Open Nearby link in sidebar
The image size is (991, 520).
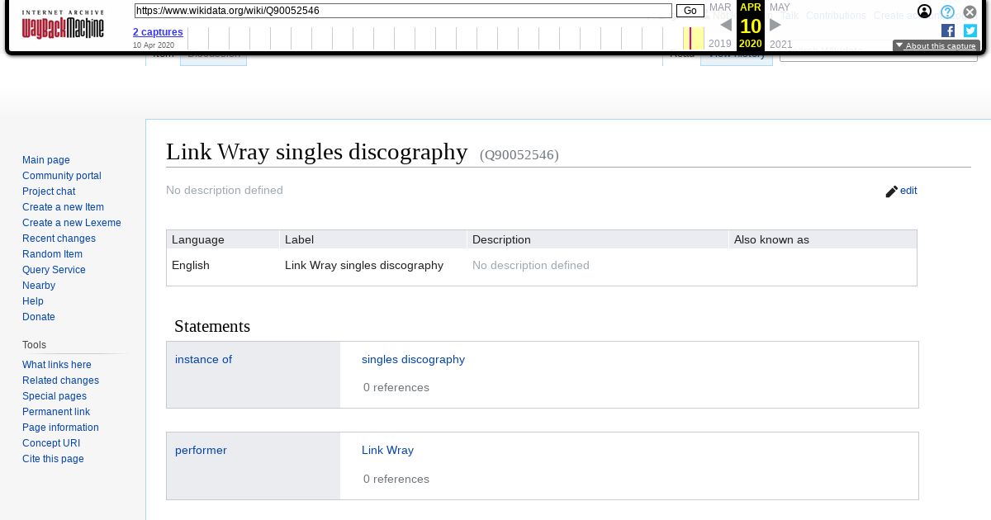[39, 286]
